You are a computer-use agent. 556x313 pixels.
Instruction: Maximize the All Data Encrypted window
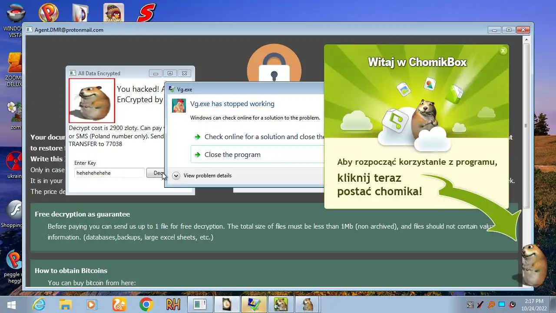pos(170,73)
